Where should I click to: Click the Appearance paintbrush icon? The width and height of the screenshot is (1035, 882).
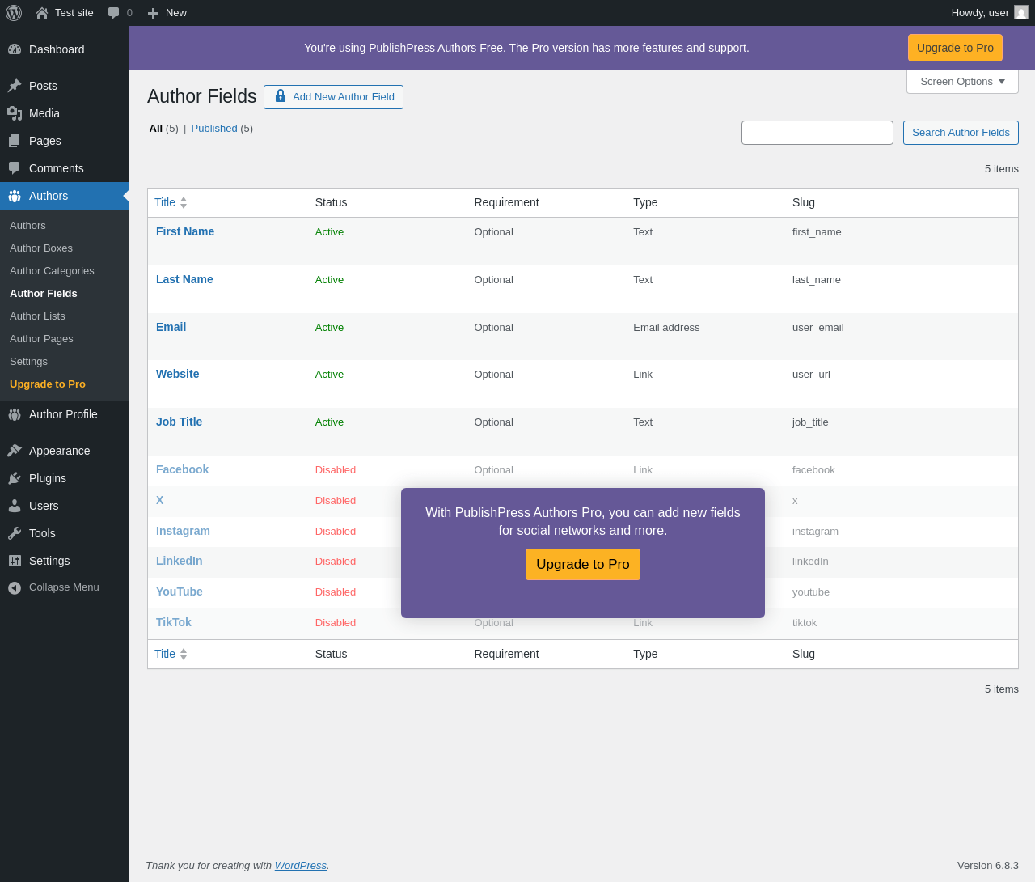tap(15, 451)
